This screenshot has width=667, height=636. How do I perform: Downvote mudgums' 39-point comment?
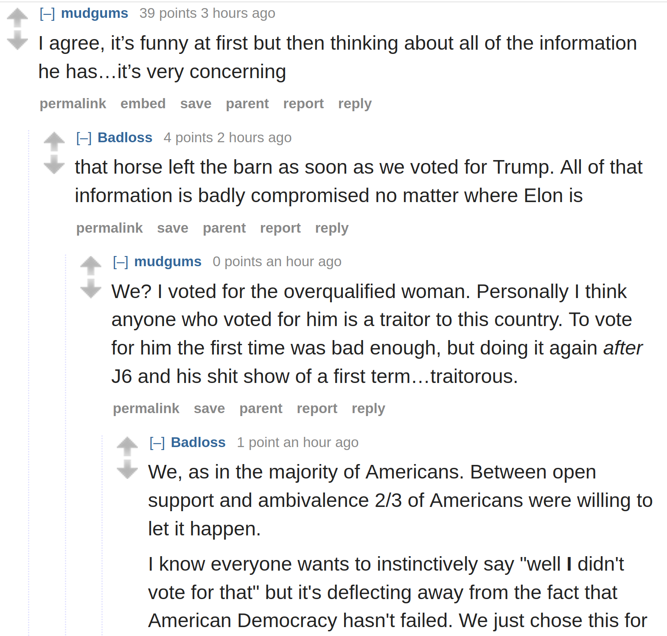pos(17,40)
